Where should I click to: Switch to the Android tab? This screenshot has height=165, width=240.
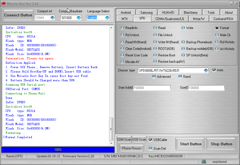point(126,12)
